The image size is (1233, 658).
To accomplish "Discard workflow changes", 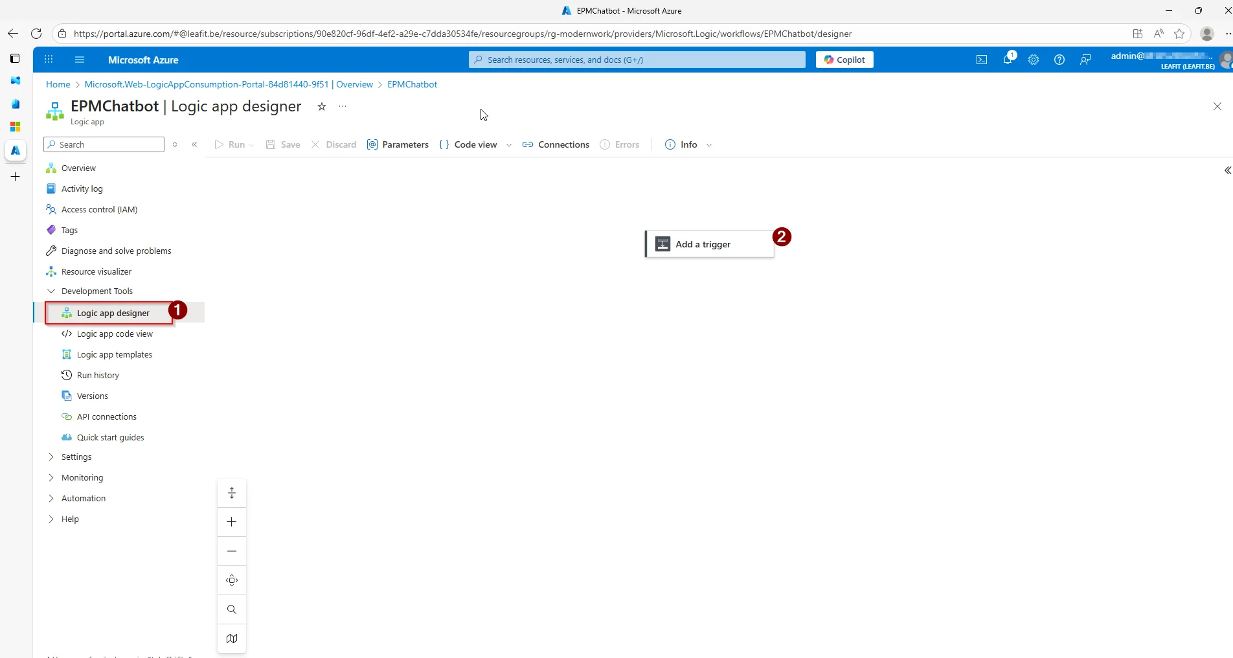I will click(334, 144).
